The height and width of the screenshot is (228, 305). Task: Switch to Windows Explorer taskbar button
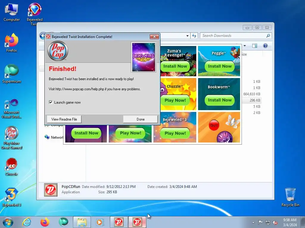82,222
